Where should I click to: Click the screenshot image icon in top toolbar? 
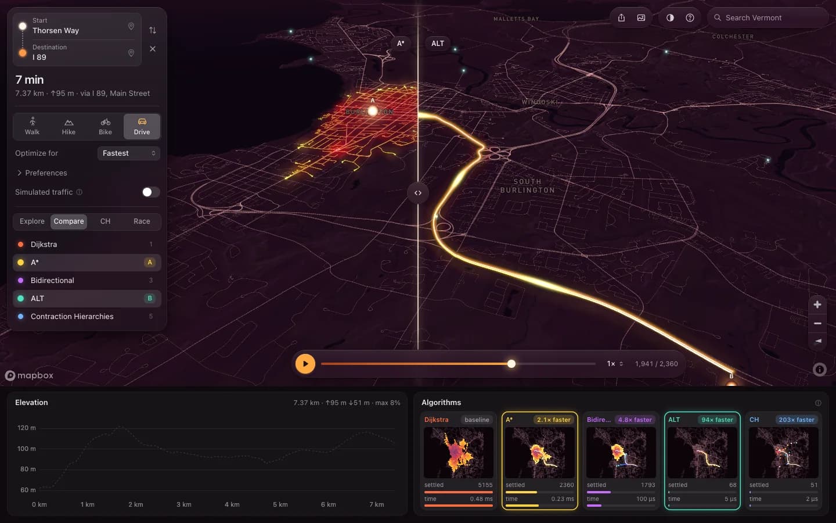pyautogui.click(x=641, y=17)
